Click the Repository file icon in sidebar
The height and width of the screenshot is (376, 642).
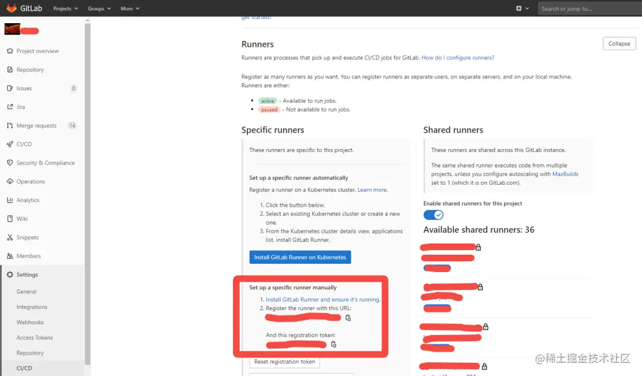[10, 69]
